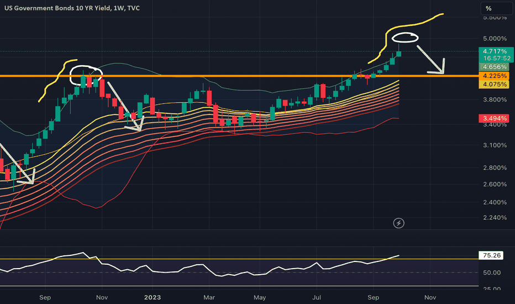Click the Sep 2023 time axis label
Viewport: 515px width, 304px height.
click(x=373, y=297)
